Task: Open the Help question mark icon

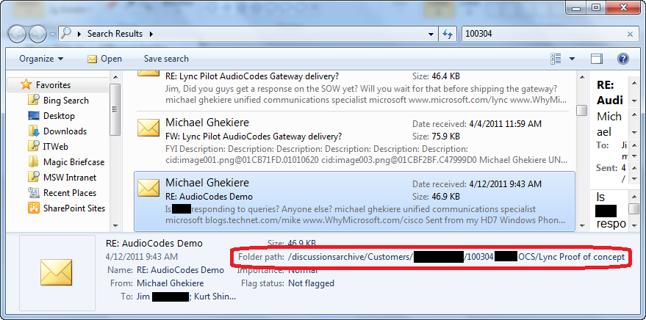Action: coord(622,59)
